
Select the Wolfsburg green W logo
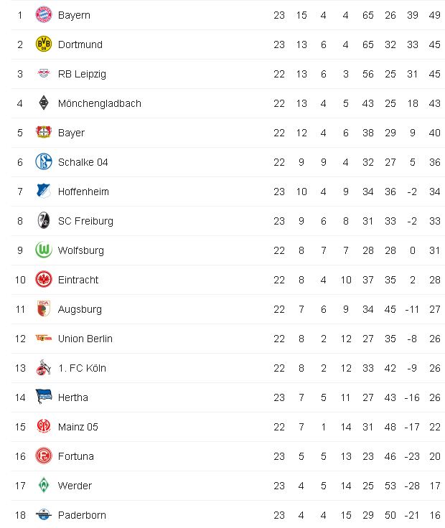coord(44,250)
